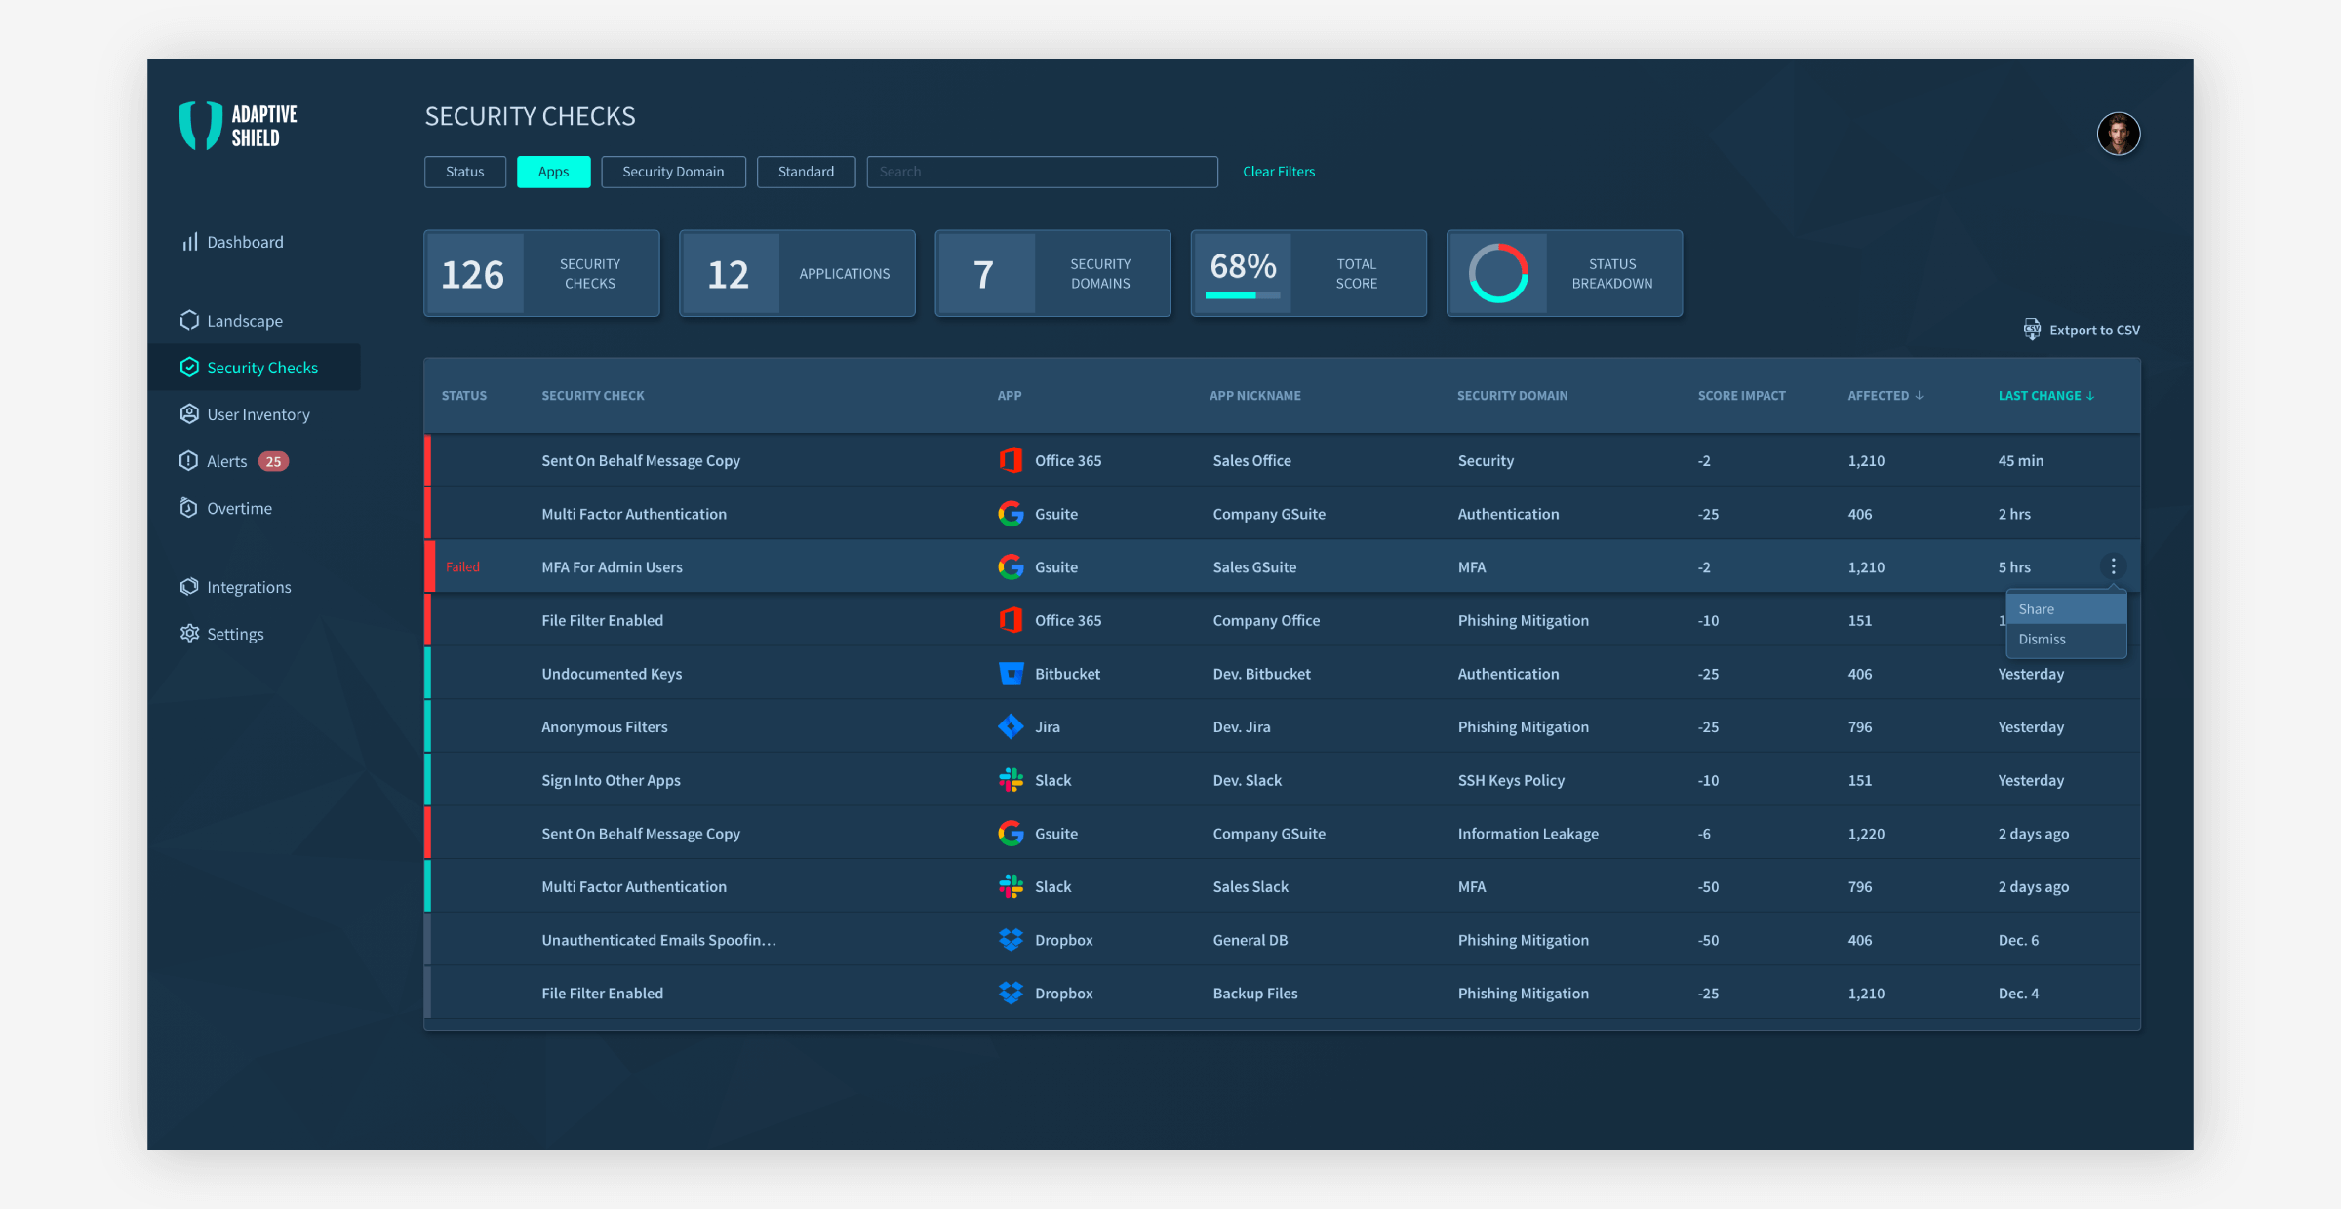Viewport: 2341px width, 1209px height.
Task: Open three-dot menu on MFA For Admin Users row
Action: coord(2113,566)
